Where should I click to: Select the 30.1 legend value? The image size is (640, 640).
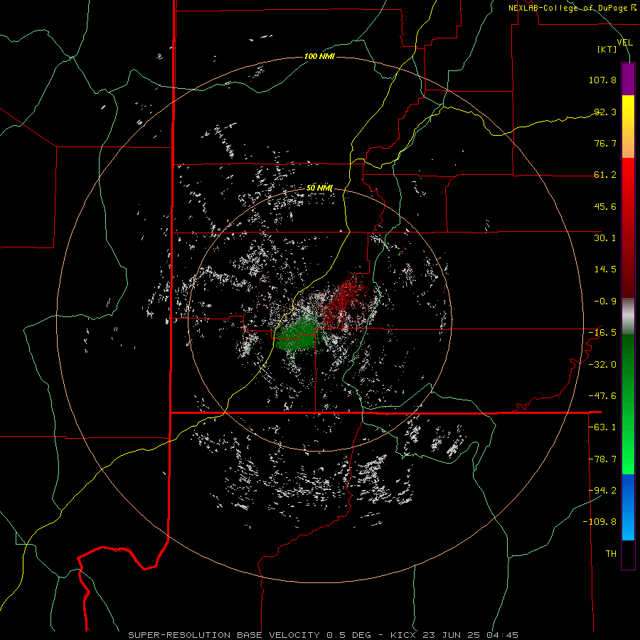click(x=605, y=238)
